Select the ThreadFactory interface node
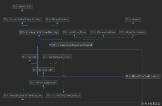Screen dimensions: 162x106 pyautogui.click(x=57, y=19)
